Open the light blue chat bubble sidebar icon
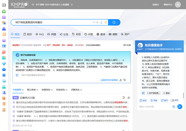186x131 pixels. pos(4,81)
